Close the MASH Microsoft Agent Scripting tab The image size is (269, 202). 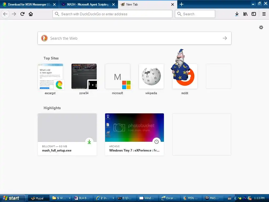coord(113,4)
